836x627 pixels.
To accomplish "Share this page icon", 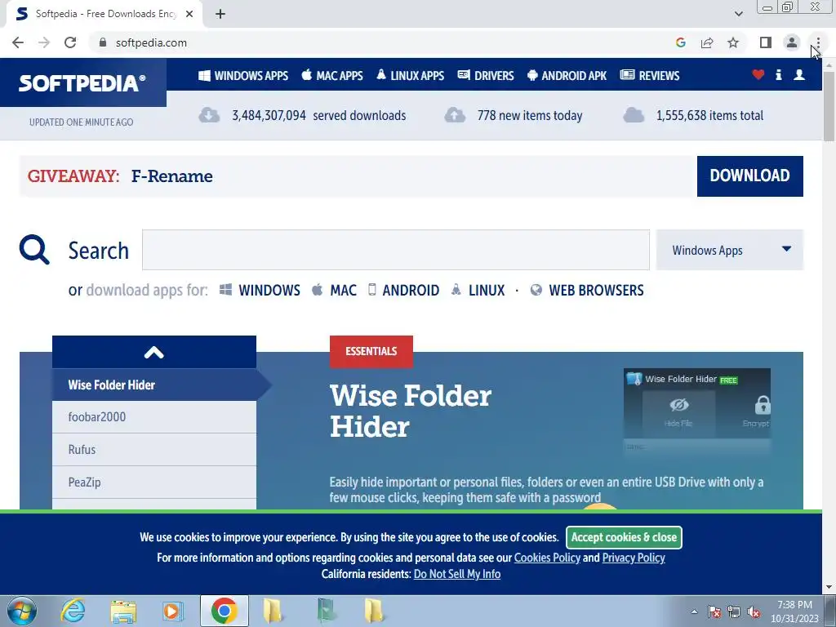I will (x=707, y=42).
